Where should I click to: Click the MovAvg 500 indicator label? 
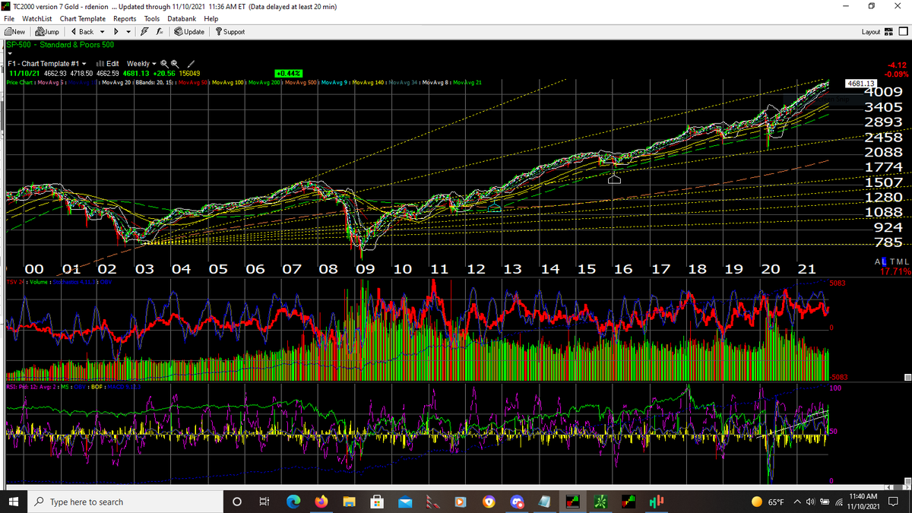(x=299, y=81)
